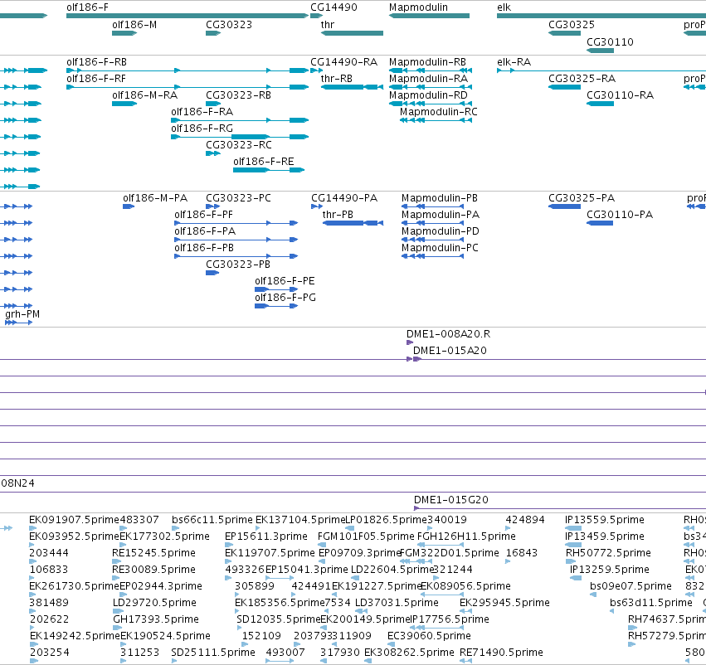Select transcript label olf186-F-RG
Screen dimensions: 706x665
coord(202,129)
